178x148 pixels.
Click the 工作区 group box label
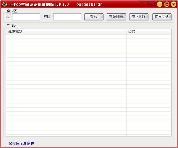click(x=12, y=26)
